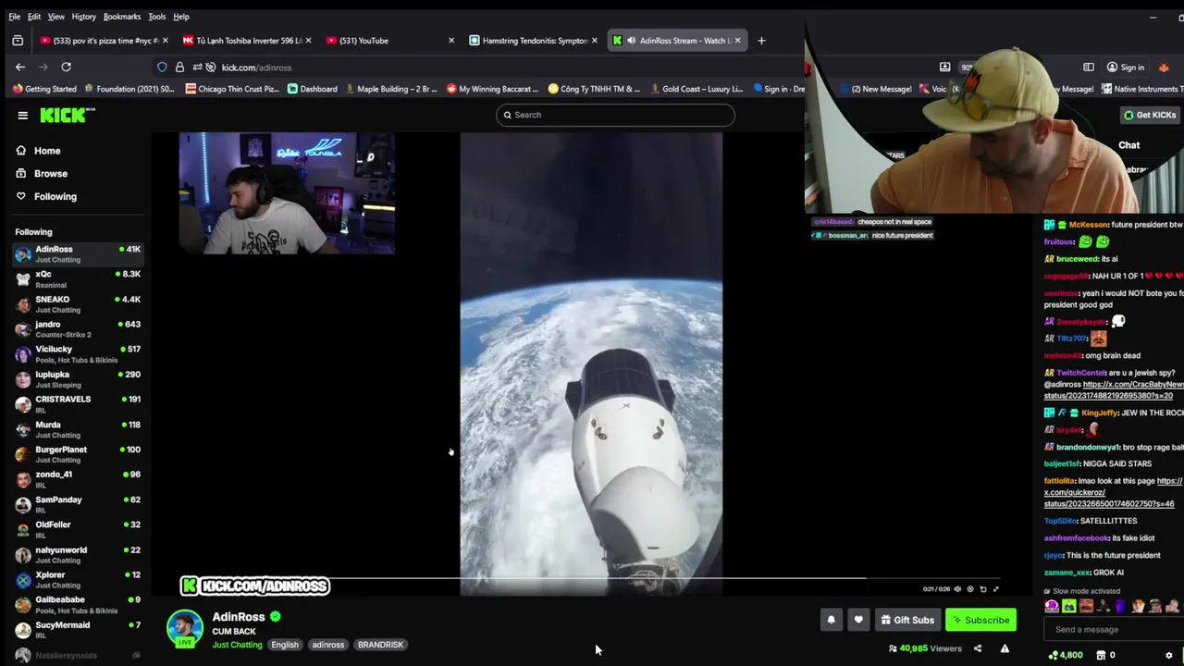Open the chat shop icon

click(1101, 655)
